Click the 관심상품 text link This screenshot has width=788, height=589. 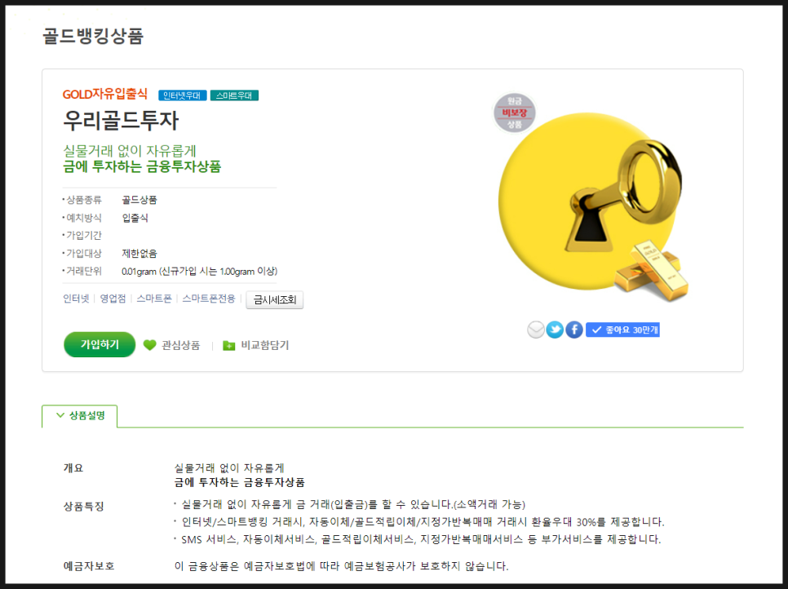[181, 345]
